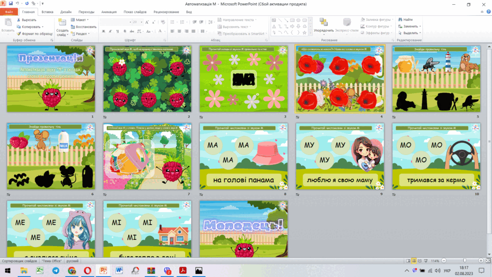Start Slide Show view from status bar
Image resolution: width=492 pixels, height=277 pixels.
(426, 261)
